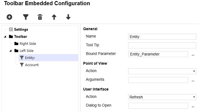This screenshot has width=199, height=112.
Task: Click the Name input field
Action: (162, 37)
